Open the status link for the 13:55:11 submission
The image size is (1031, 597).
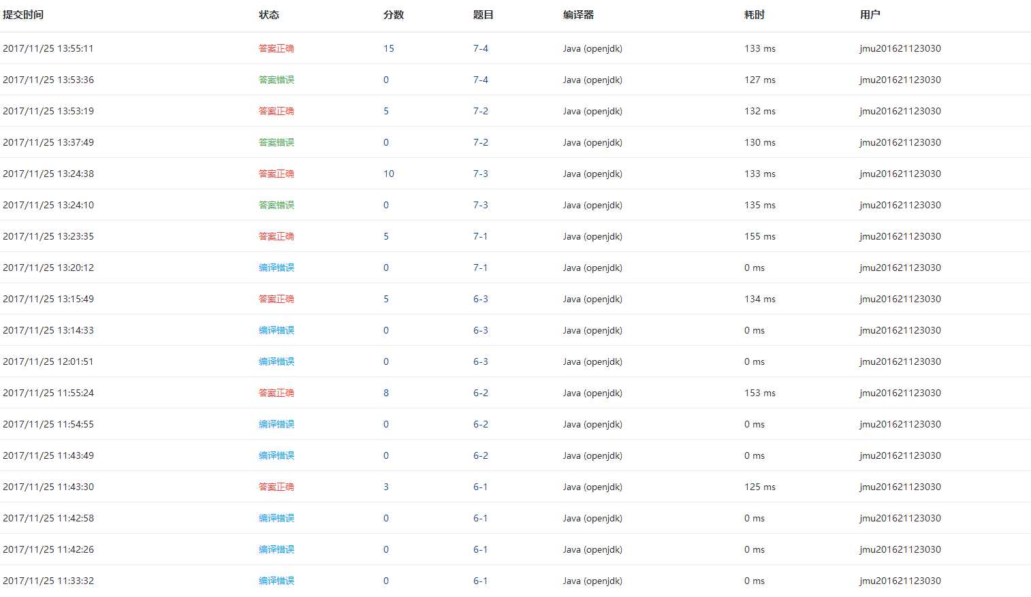coord(276,48)
